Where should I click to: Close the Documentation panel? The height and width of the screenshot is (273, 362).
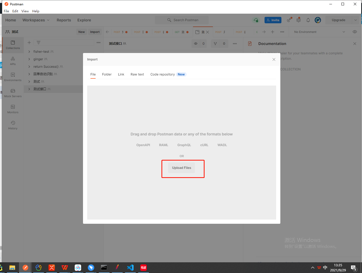(x=355, y=44)
